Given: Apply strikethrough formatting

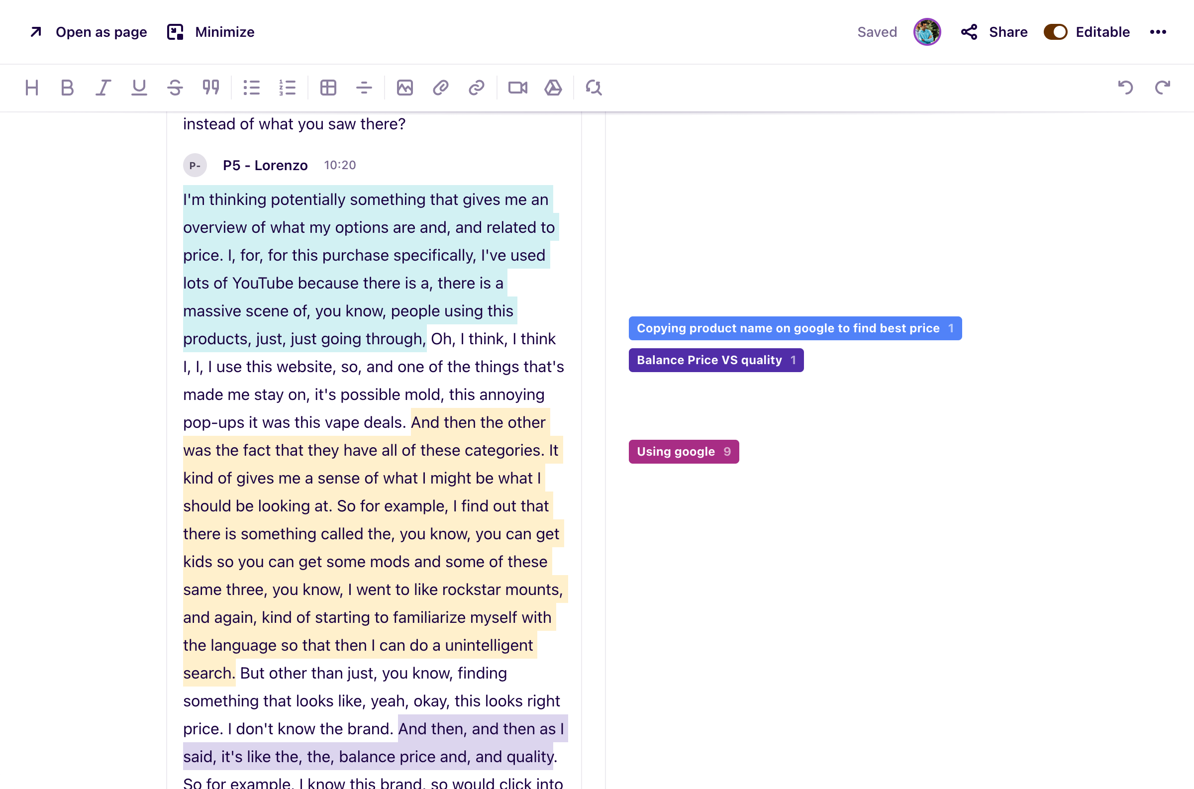Looking at the screenshot, I should [175, 88].
